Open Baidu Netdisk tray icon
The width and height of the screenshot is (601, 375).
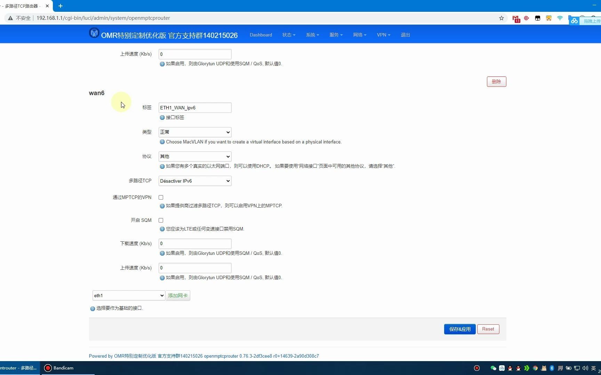[x=502, y=368]
